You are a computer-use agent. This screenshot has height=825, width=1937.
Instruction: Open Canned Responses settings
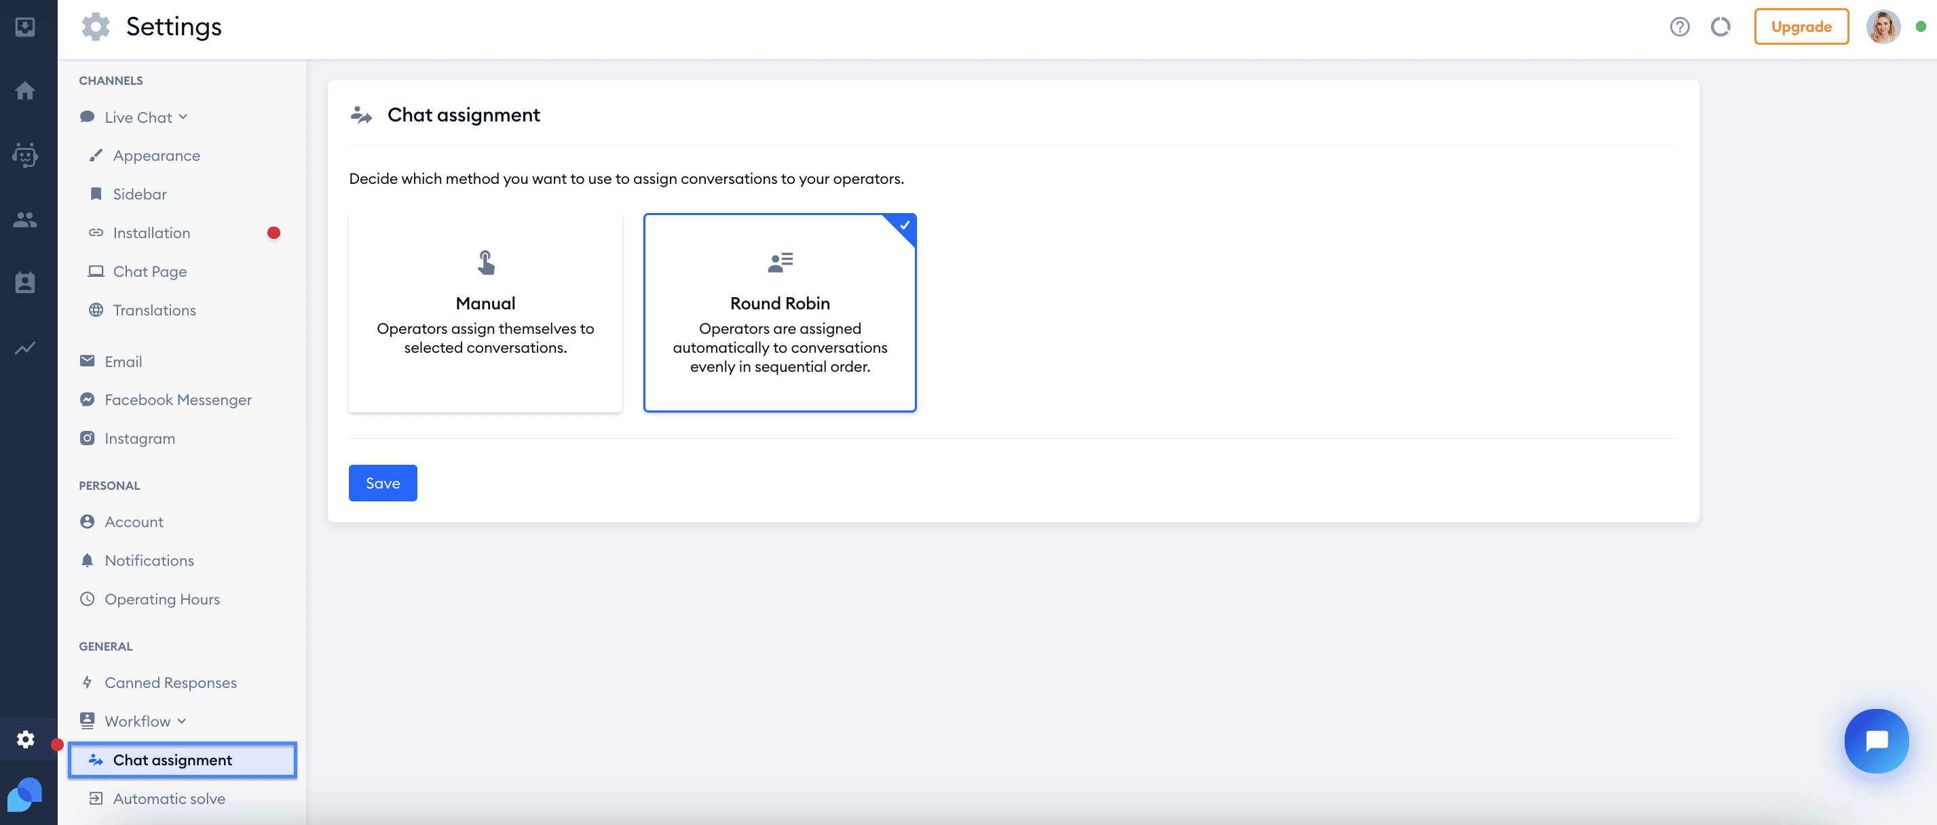click(170, 683)
